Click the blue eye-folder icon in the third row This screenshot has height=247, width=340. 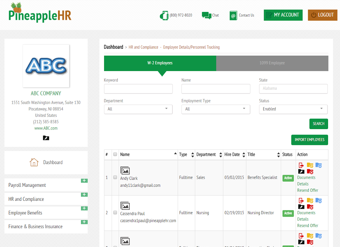point(319,236)
